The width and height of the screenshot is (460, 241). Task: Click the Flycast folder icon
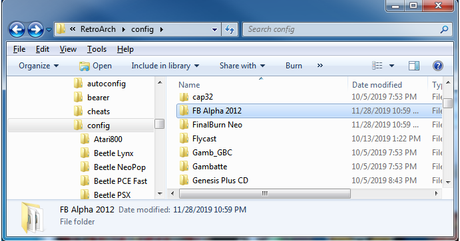(x=184, y=139)
